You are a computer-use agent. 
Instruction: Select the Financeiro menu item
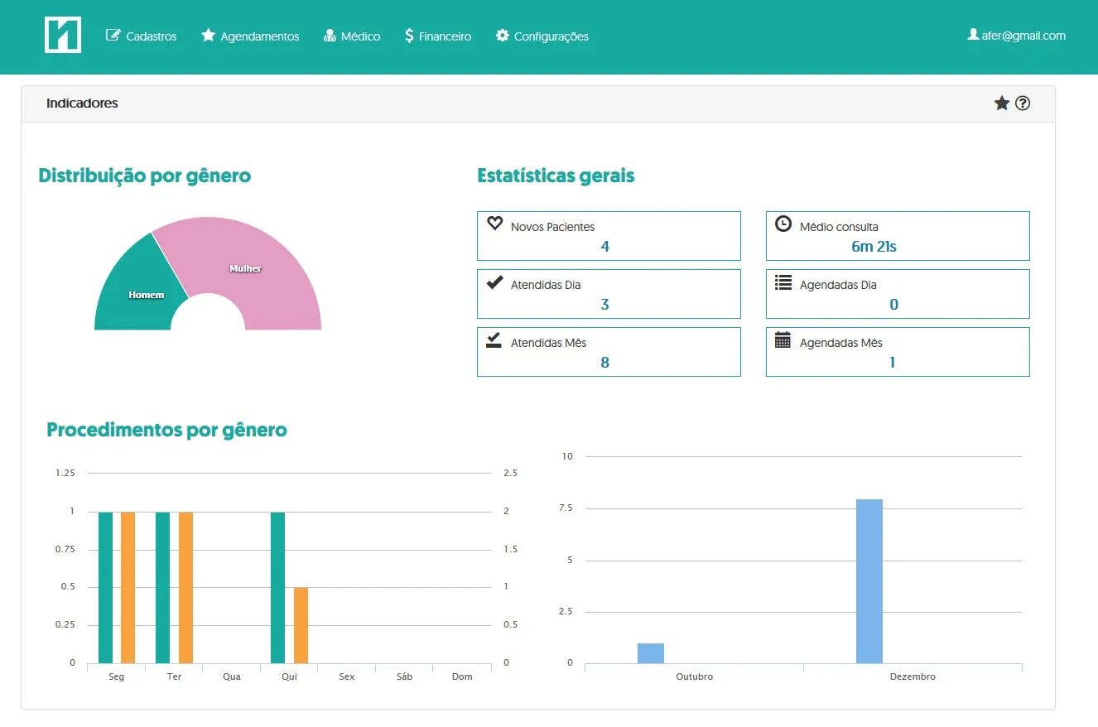coord(438,36)
